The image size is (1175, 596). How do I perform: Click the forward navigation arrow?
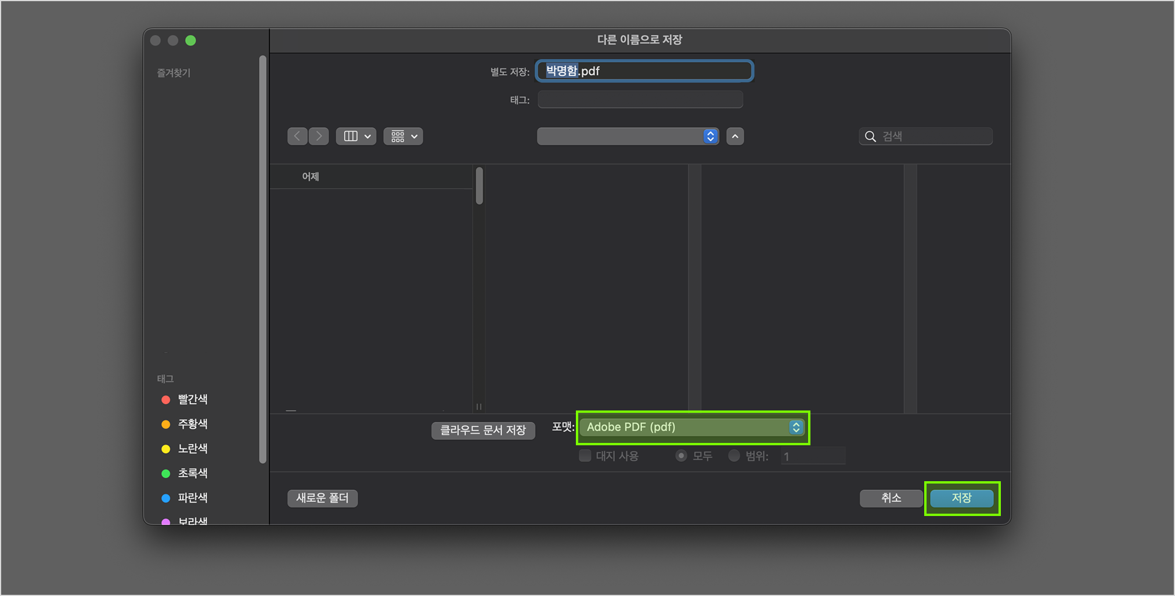tap(319, 136)
